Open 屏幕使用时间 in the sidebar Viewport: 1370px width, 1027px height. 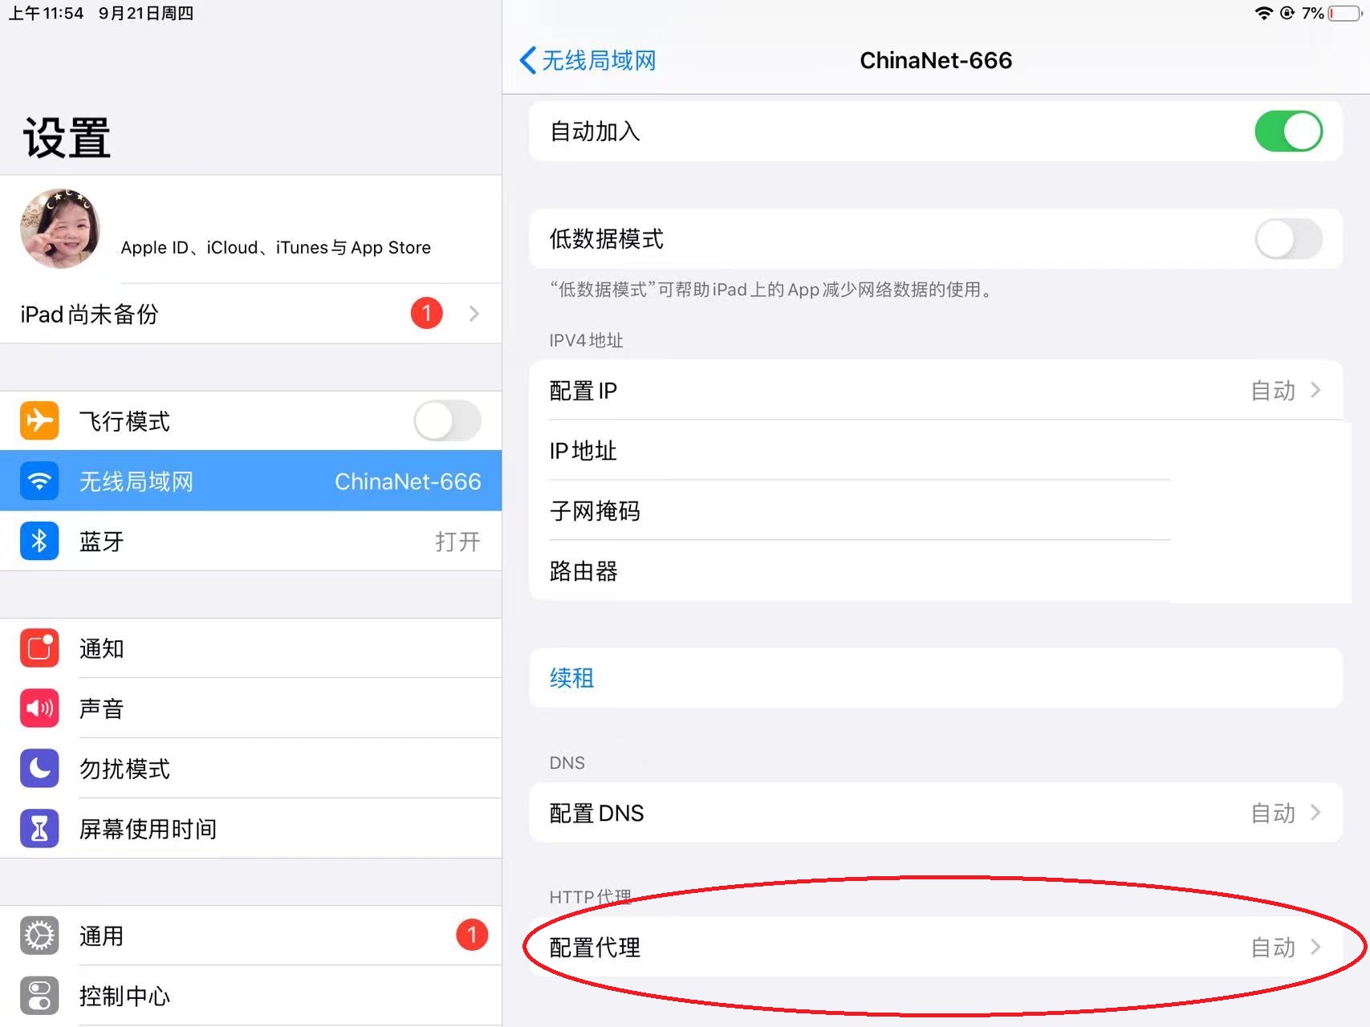[x=250, y=829]
